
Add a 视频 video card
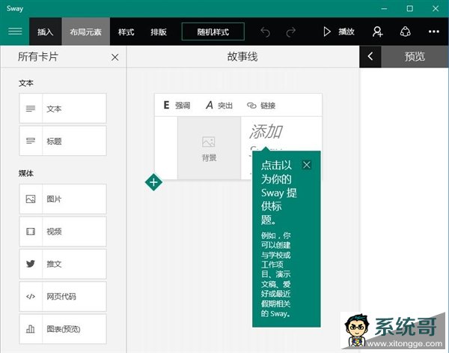(x=63, y=232)
